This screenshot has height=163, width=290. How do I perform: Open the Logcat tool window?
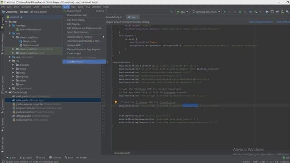click(26, 158)
